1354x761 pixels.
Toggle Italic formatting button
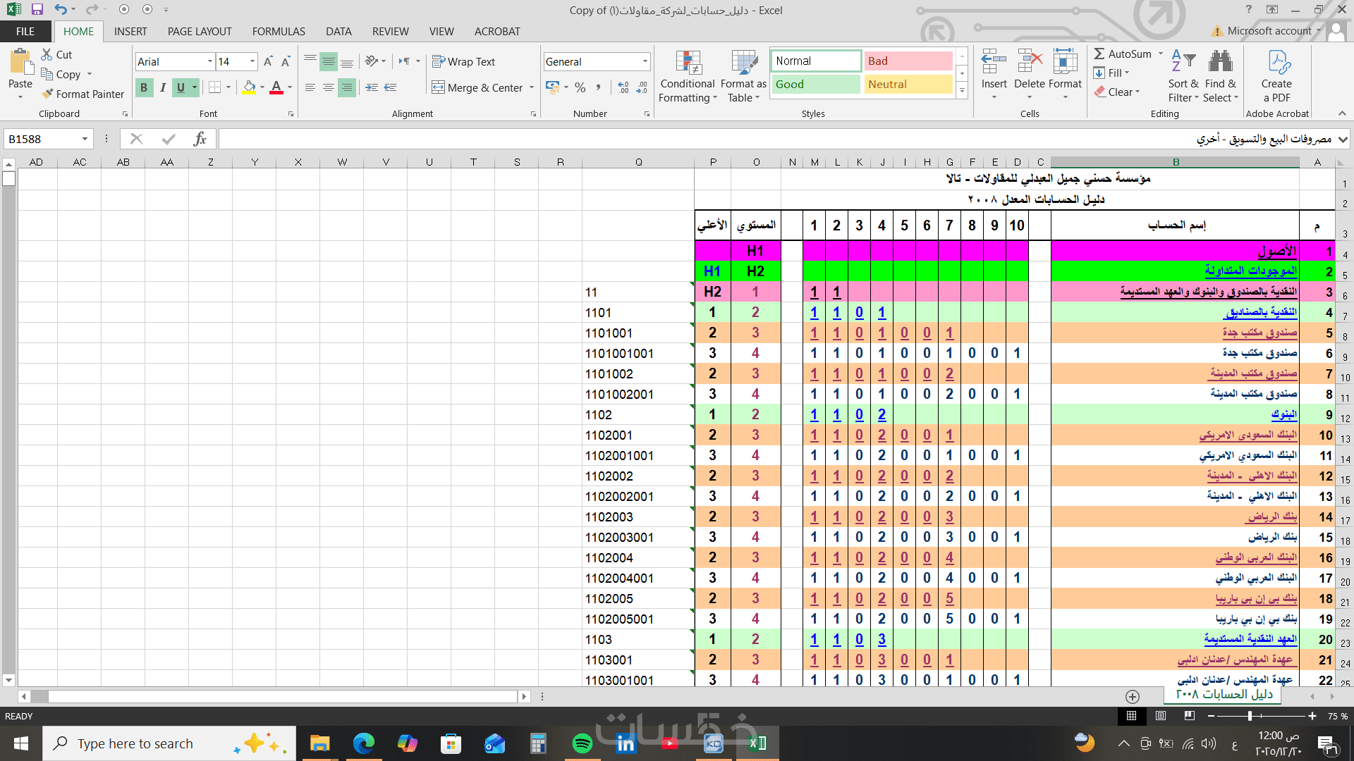[162, 87]
